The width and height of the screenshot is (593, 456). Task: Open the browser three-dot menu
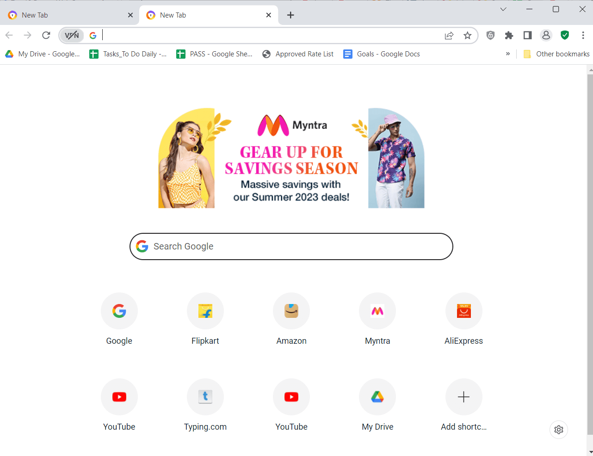click(583, 35)
